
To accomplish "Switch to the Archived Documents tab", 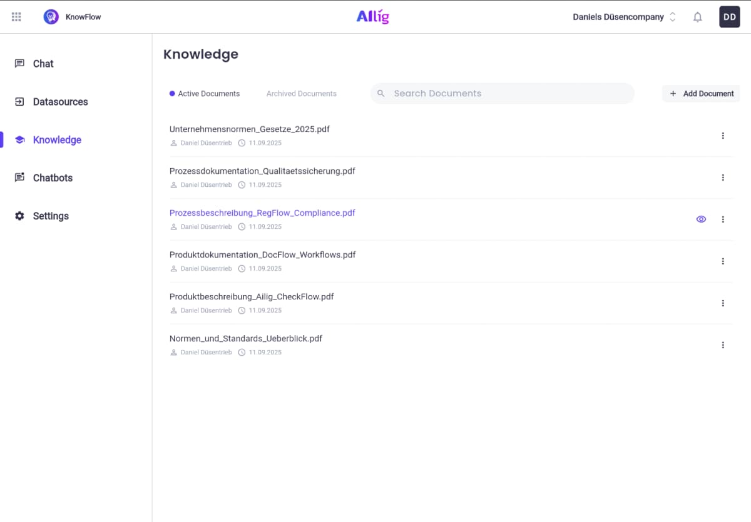I will [x=301, y=93].
